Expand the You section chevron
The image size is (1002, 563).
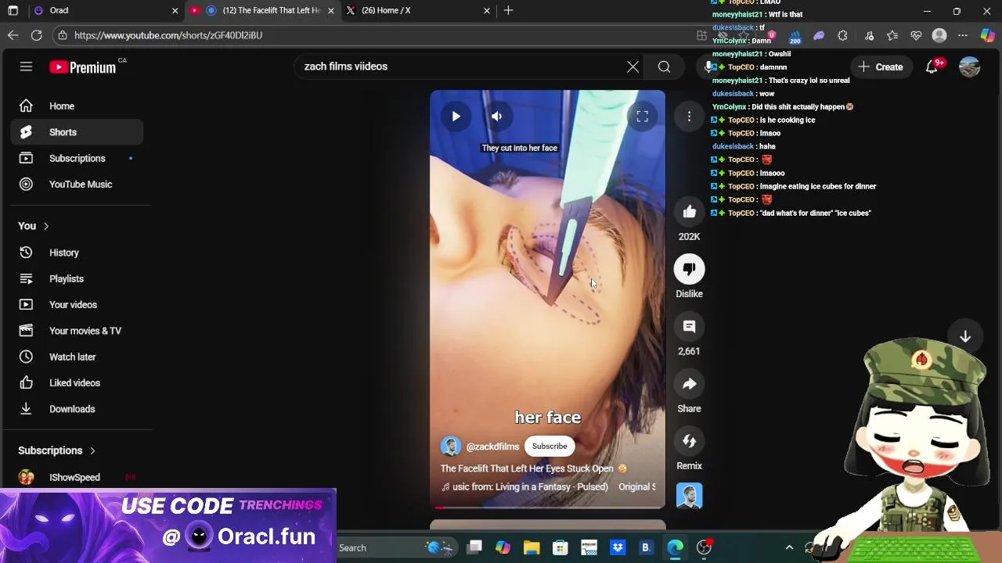click(x=46, y=226)
